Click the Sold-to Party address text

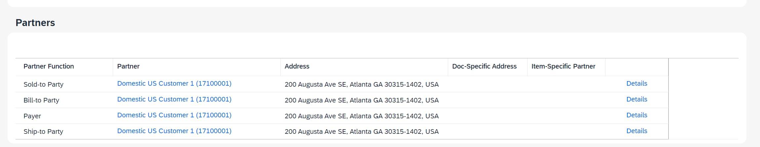(x=361, y=84)
